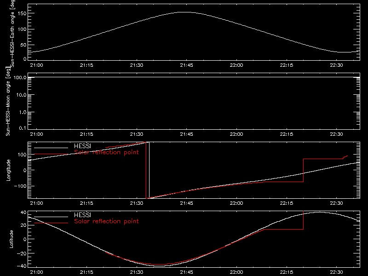Click 21:00 label under Moon angle plot
368x276 pixels.
[37, 134]
